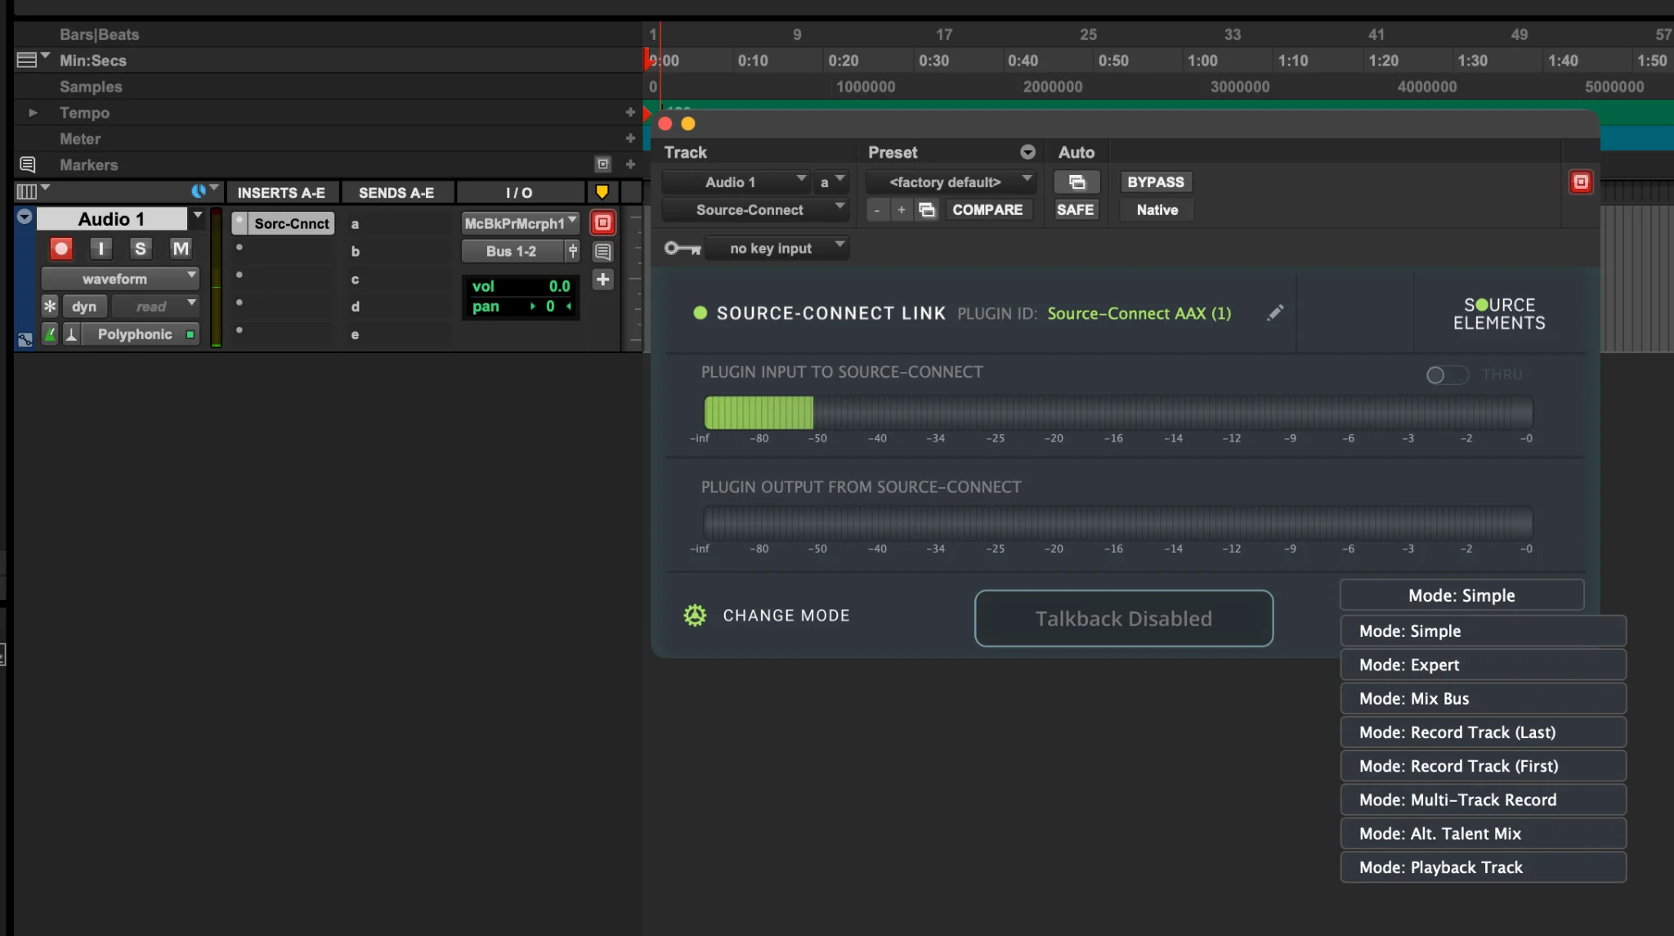
Task: Edit plugin ID with pencil icon
Action: [x=1275, y=313]
